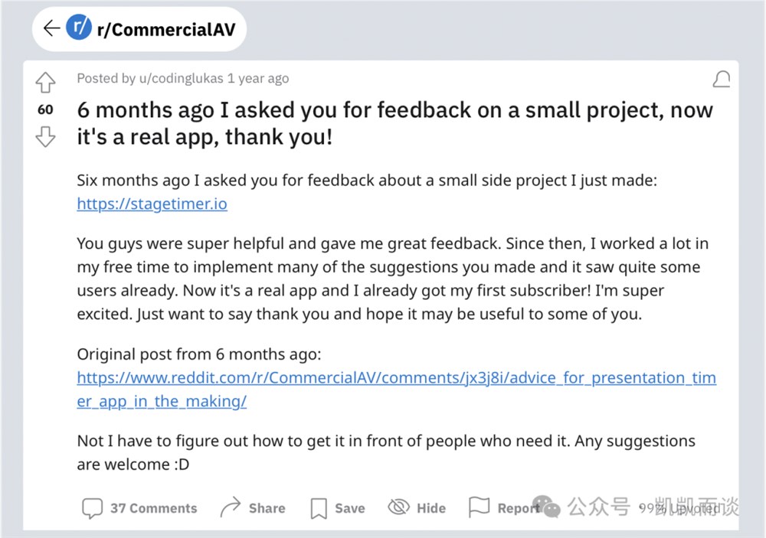Click the comments speech bubble icon

point(93,508)
